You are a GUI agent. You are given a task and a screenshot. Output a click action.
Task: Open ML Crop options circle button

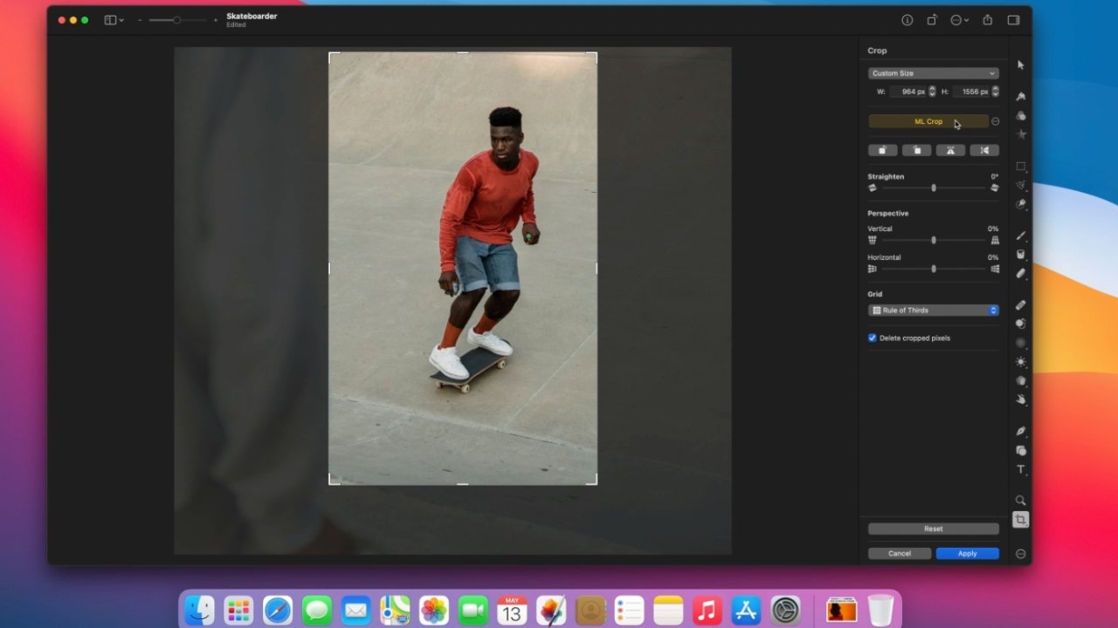pyautogui.click(x=995, y=121)
